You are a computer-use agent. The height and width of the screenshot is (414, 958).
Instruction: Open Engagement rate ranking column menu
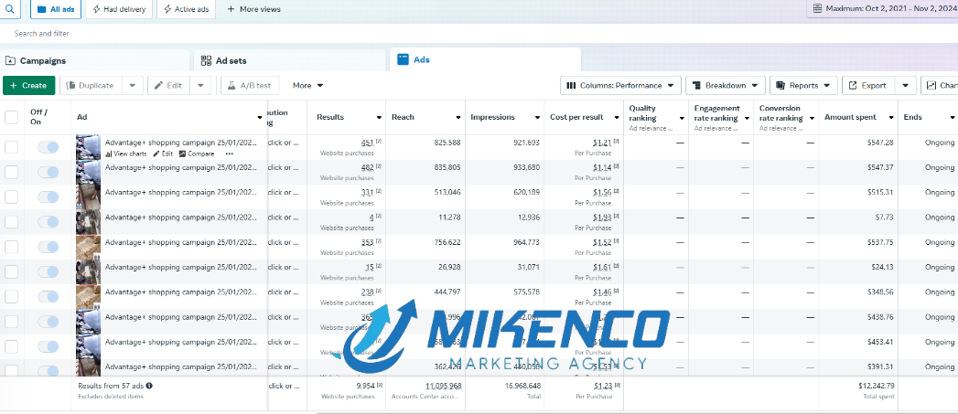point(747,118)
